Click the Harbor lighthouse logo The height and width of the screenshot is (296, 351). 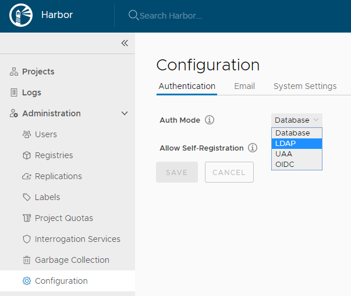tap(21, 15)
